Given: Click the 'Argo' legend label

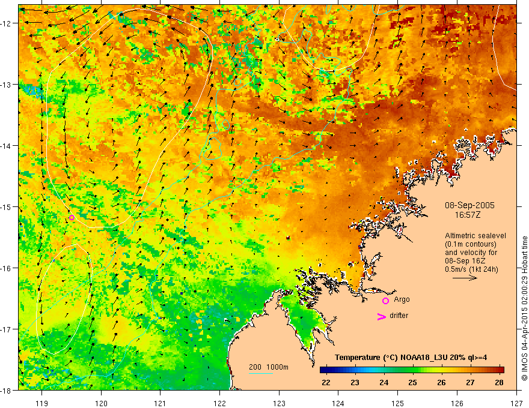Looking at the screenshot, I should (x=402, y=299).
